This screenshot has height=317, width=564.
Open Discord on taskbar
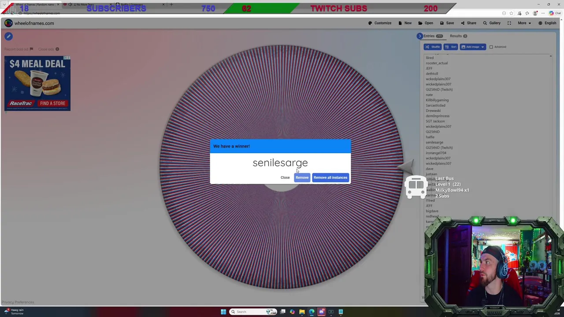(x=321, y=312)
